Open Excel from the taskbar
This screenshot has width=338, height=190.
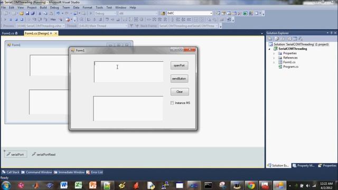click(78, 185)
